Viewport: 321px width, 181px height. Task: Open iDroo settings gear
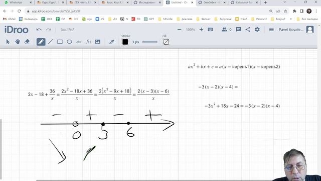coord(257,30)
